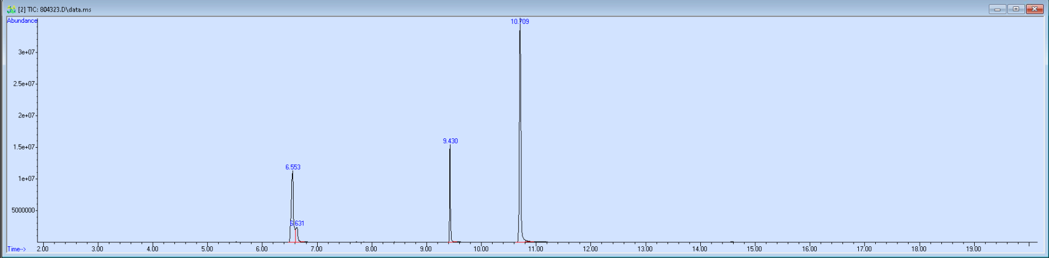Click the 1.5e+07 abundance tick value
This screenshot has width=1049, height=258.
click(25, 147)
